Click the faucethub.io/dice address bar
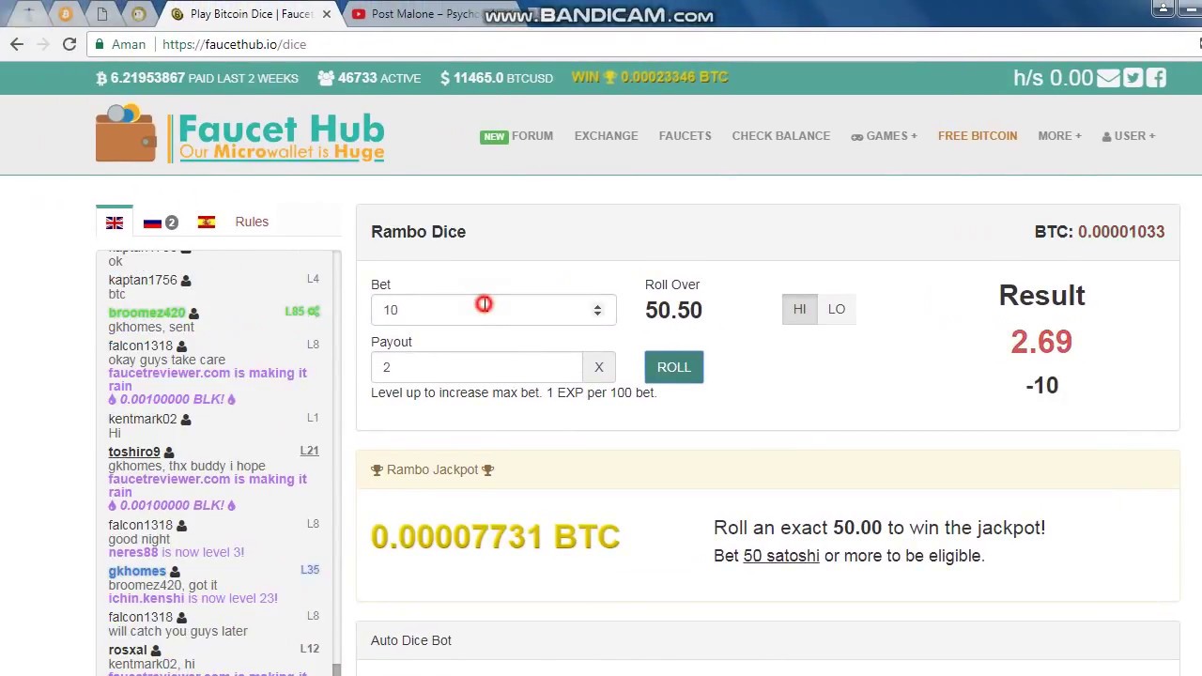Screen dimensions: 1202x676 click(639, 44)
